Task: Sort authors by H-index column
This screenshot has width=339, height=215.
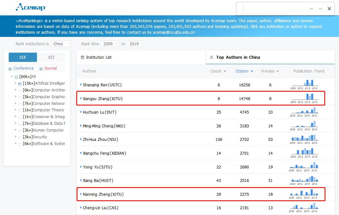Action: pyautogui.click(x=270, y=71)
